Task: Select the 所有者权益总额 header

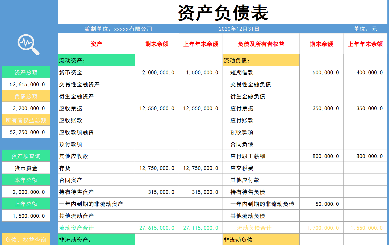Action: 26,120
